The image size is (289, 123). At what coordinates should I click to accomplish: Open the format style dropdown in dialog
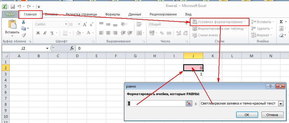tap(281, 104)
